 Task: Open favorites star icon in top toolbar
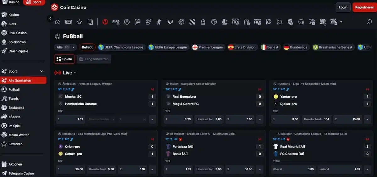79,22
